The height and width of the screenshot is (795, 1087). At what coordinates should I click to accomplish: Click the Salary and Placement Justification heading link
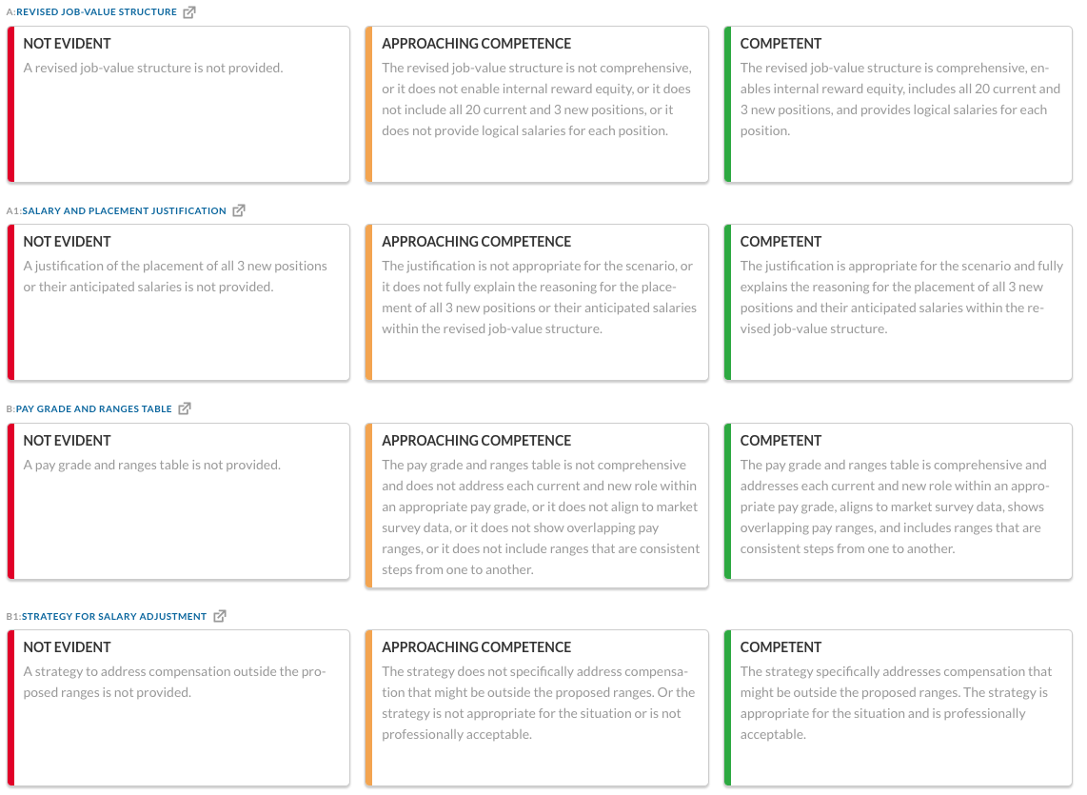[124, 211]
